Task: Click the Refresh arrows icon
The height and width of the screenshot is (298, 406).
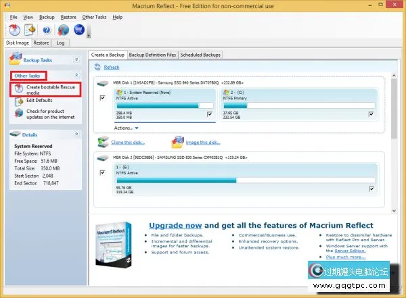Action: pos(98,67)
